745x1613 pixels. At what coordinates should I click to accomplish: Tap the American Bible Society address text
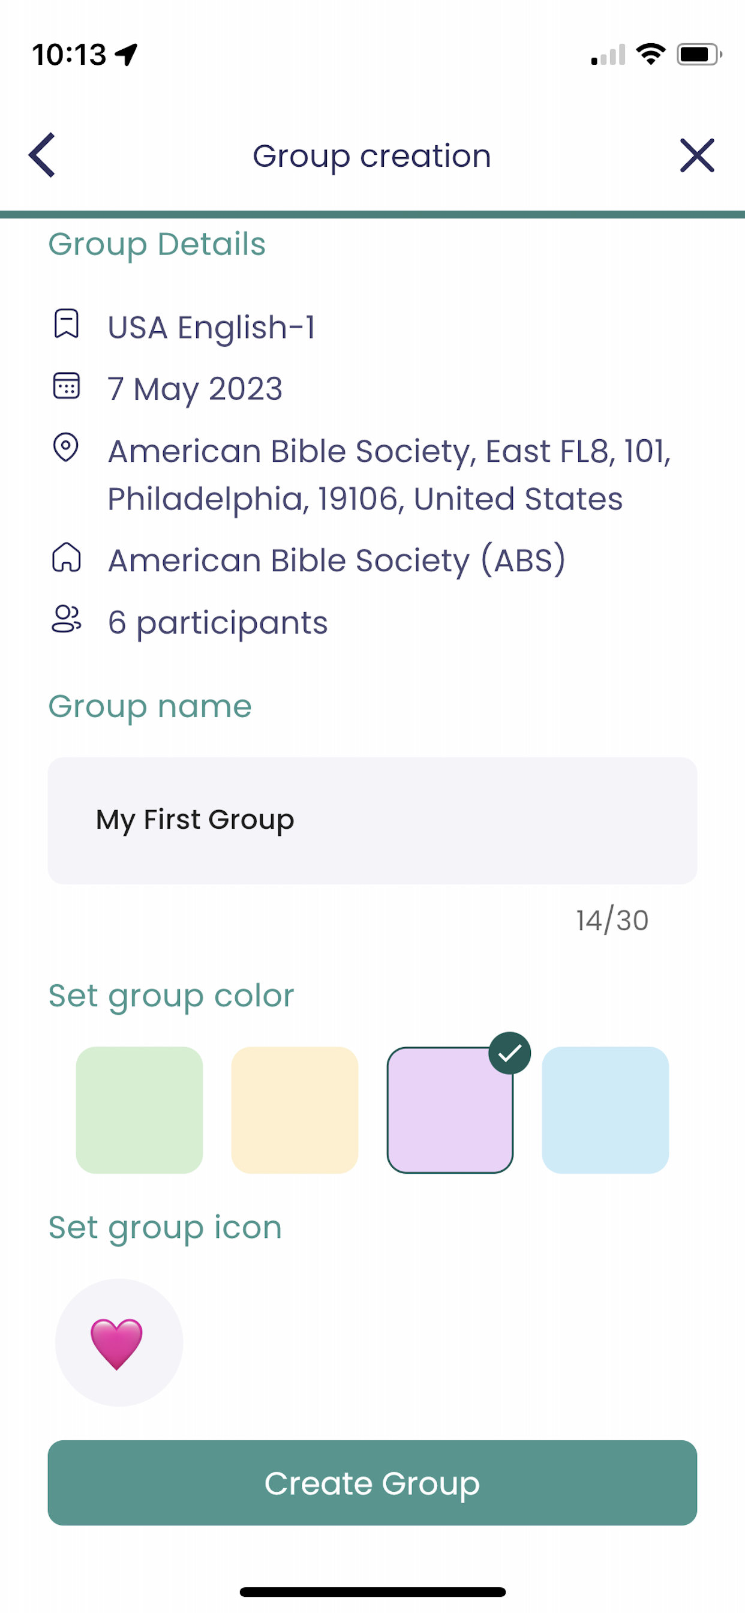pos(389,475)
